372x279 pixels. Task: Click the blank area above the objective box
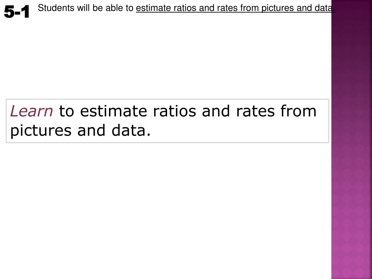(166, 57)
